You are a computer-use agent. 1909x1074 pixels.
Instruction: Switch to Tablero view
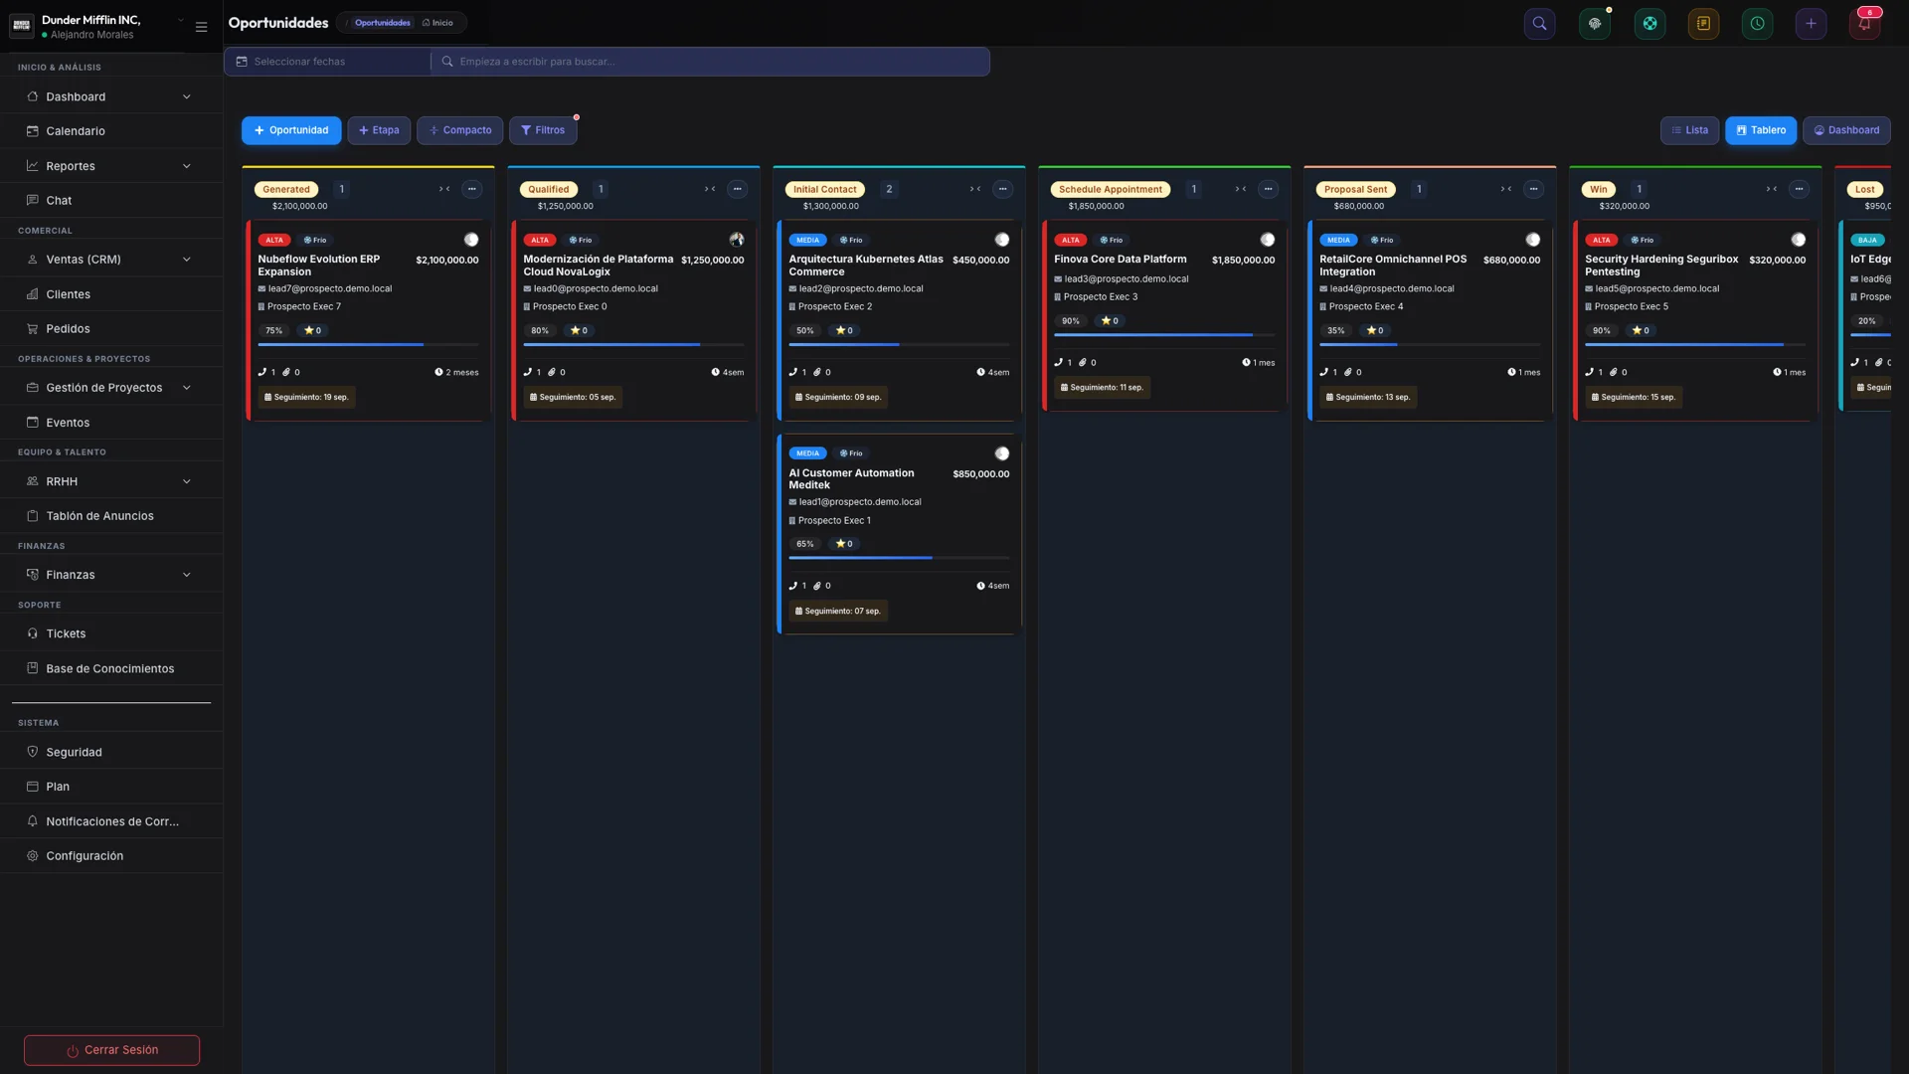click(x=1760, y=130)
